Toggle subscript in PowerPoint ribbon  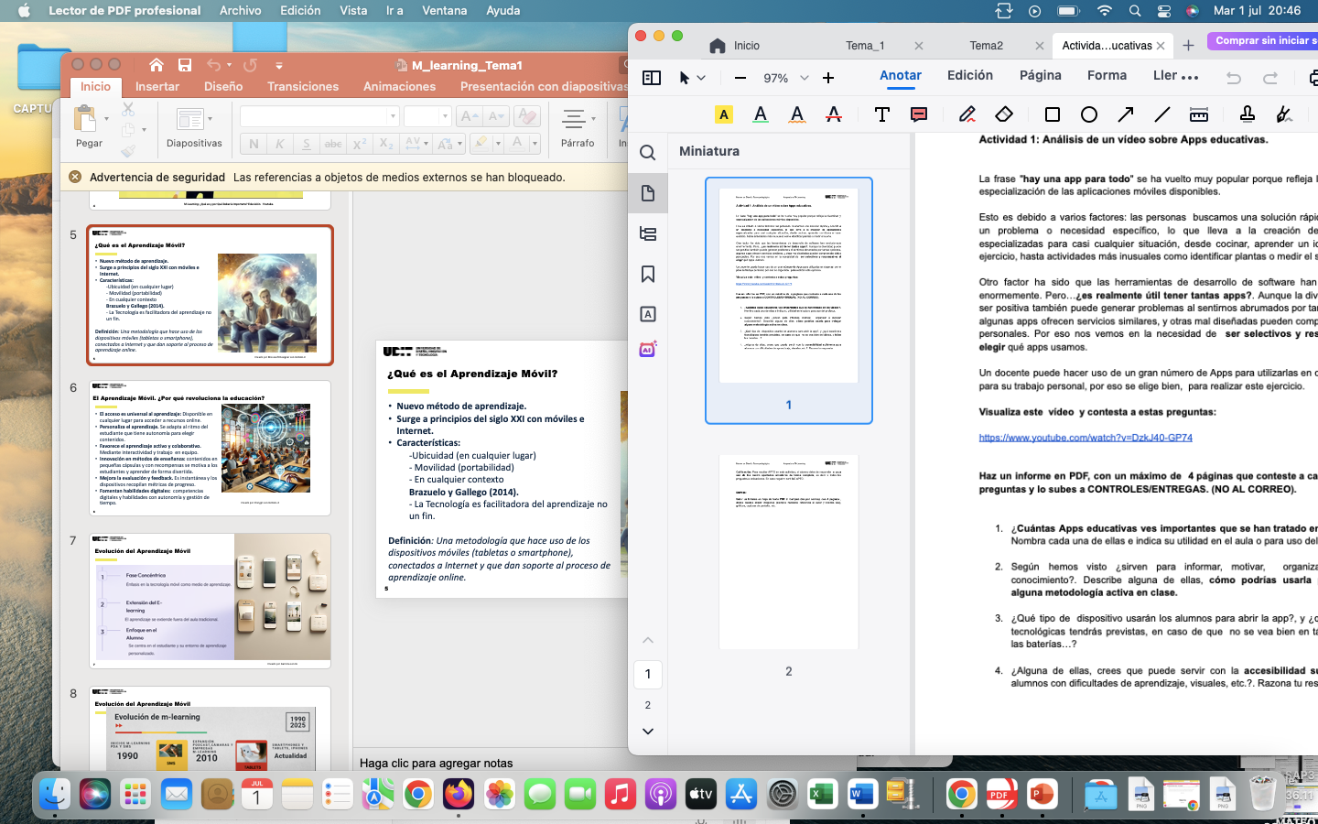(x=386, y=144)
